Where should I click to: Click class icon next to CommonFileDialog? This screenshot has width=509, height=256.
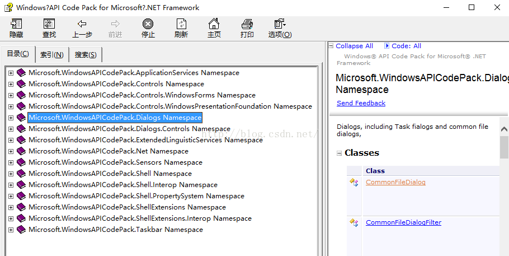point(354,182)
